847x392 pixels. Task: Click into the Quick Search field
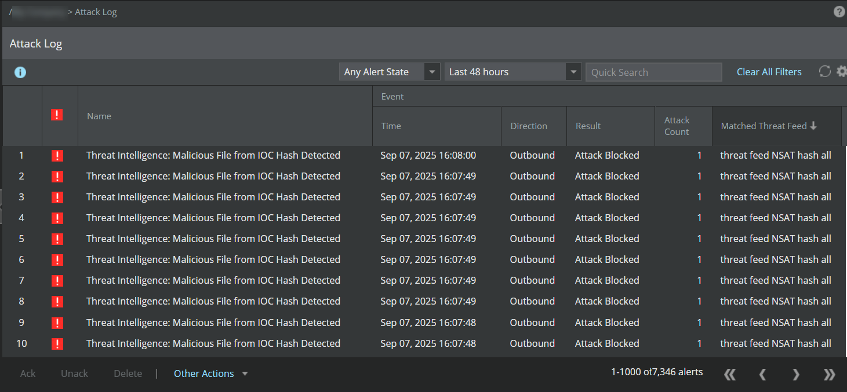pos(654,72)
